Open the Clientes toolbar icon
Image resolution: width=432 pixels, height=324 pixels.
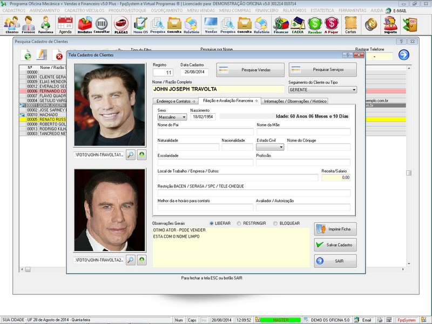(12, 24)
